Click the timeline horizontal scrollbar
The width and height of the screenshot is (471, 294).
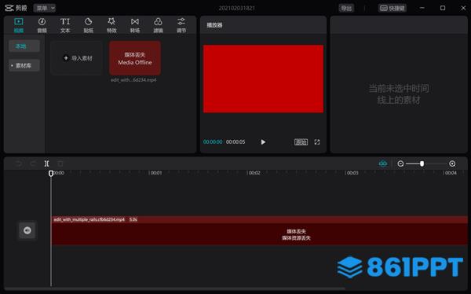175,288
